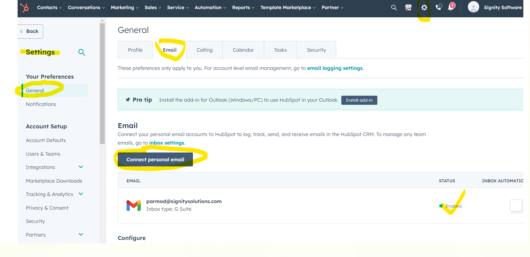
Task: Open Notifications preferences
Action: pos(41,104)
